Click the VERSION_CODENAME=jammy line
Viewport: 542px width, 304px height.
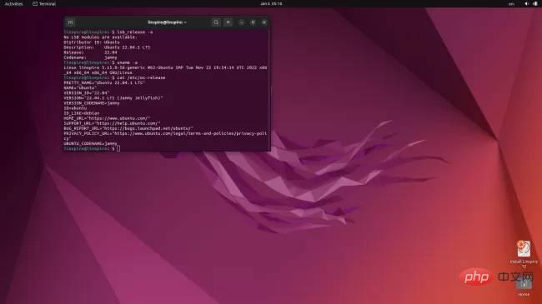point(92,103)
